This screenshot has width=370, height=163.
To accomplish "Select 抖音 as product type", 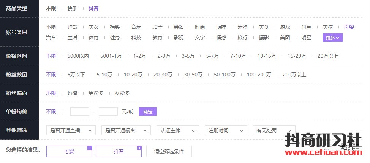I will (93, 8).
